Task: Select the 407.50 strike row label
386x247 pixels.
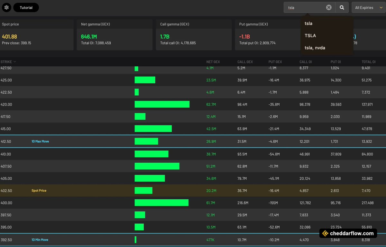Action: click(6, 166)
